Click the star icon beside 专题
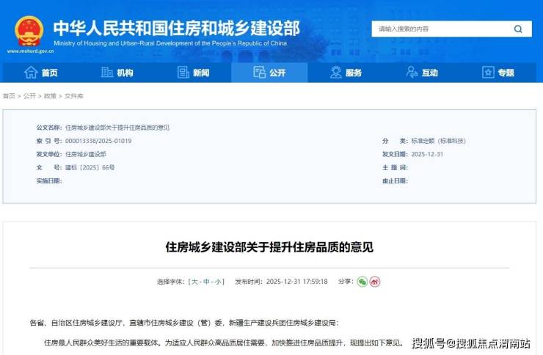This screenshot has width=543, height=355. click(488, 73)
